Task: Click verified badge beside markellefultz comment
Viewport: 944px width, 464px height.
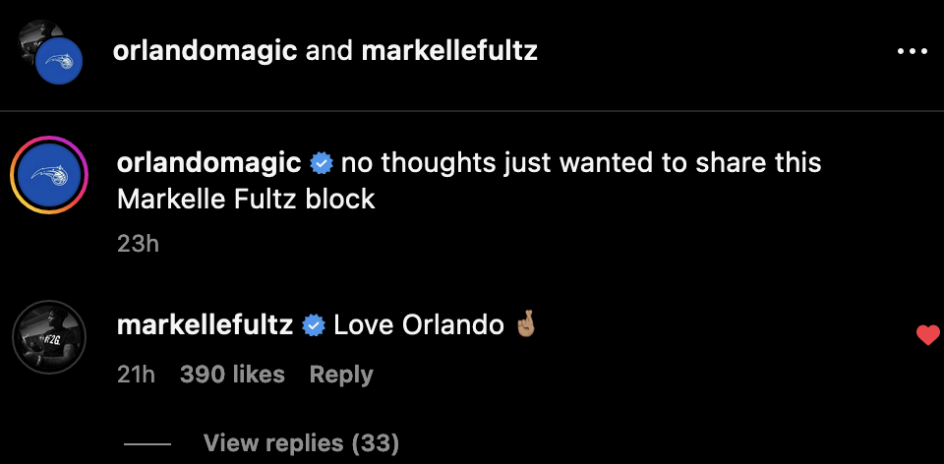Action: click(x=314, y=325)
